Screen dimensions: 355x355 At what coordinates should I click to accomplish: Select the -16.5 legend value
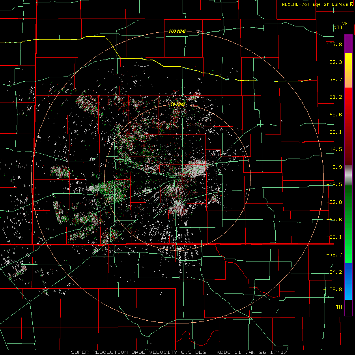click(x=334, y=184)
